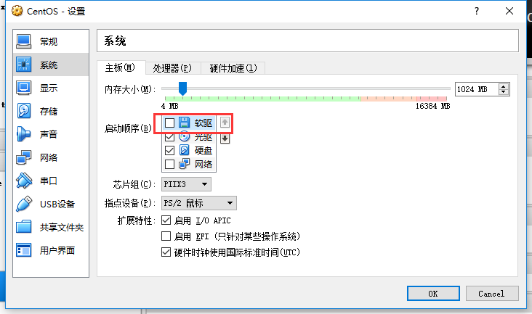Click the 1024 MB memory input field
This screenshot has height=314, width=532.
(x=477, y=89)
